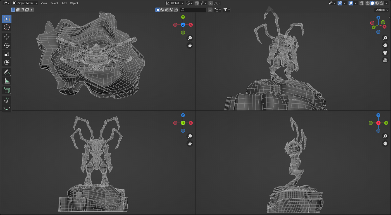Toggle X-ray mode button
This screenshot has height=215, width=391.
(x=362, y=3)
